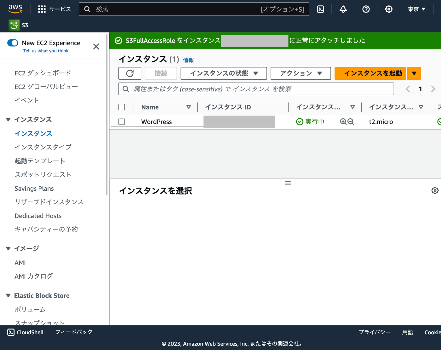The image size is (441, 350).
Task: Collapse the Elastic Block Store section
Action: coord(8,295)
